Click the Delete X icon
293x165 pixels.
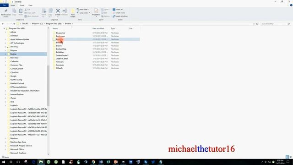tap(58, 11)
